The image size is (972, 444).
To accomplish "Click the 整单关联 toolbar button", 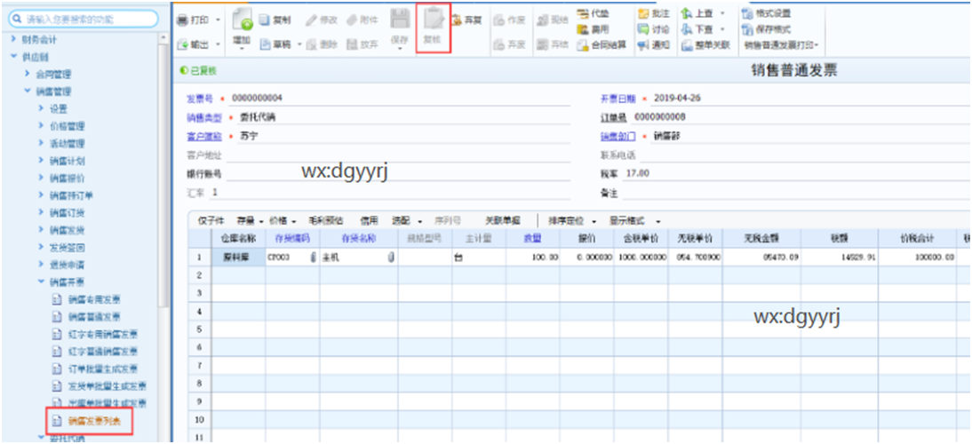I will click(x=706, y=44).
